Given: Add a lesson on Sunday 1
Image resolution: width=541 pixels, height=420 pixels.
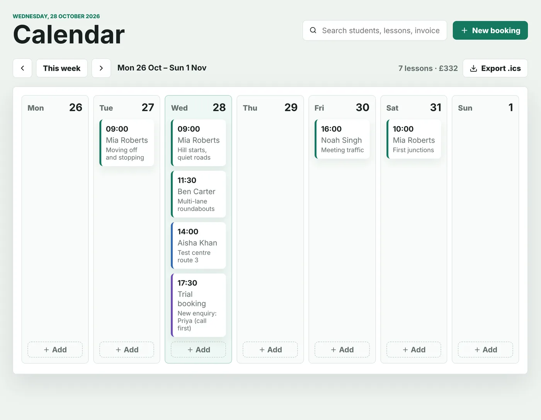Looking at the screenshot, I should point(486,350).
